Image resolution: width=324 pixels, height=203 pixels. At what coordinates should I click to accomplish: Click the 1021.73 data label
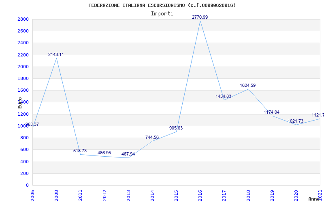point(296,121)
